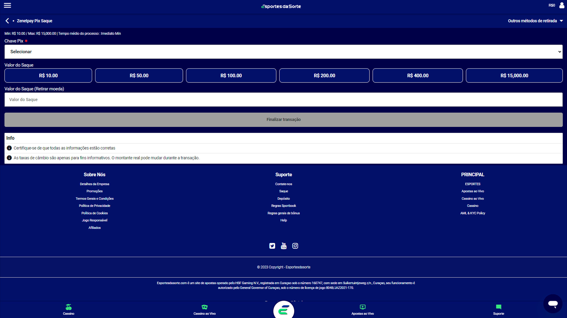This screenshot has height=318, width=567.
Task: Choose the R$ 200.00 withdrawal amount
Action: [324, 76]
